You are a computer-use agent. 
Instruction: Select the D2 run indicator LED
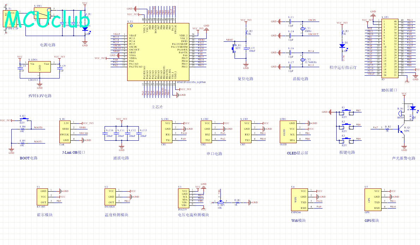[x=342, y=46]
